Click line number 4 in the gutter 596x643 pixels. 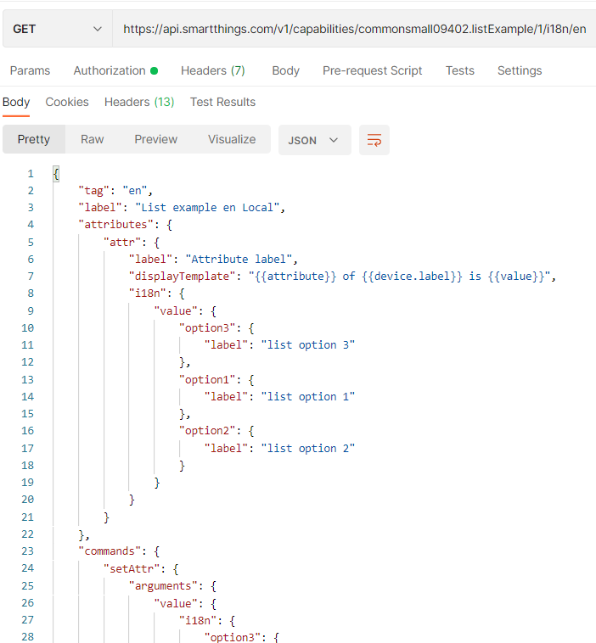click(31, 225)
